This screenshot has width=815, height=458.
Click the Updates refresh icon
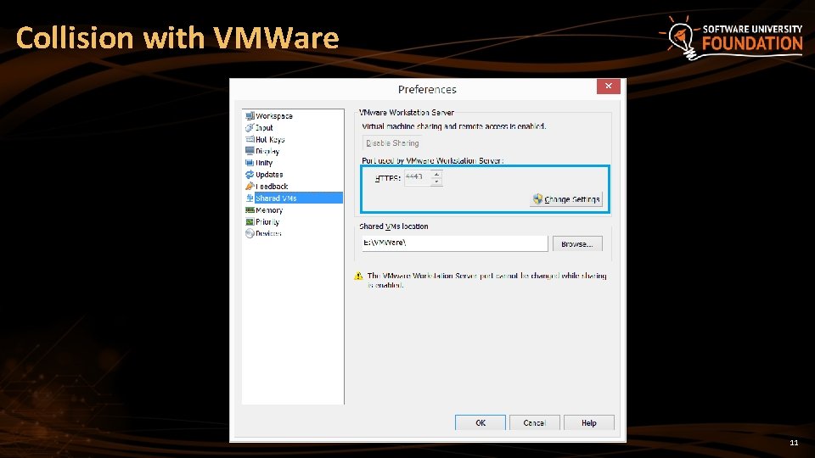click(250, 175)
